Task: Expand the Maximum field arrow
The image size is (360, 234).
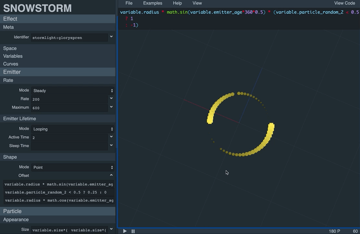Action: 111,107
